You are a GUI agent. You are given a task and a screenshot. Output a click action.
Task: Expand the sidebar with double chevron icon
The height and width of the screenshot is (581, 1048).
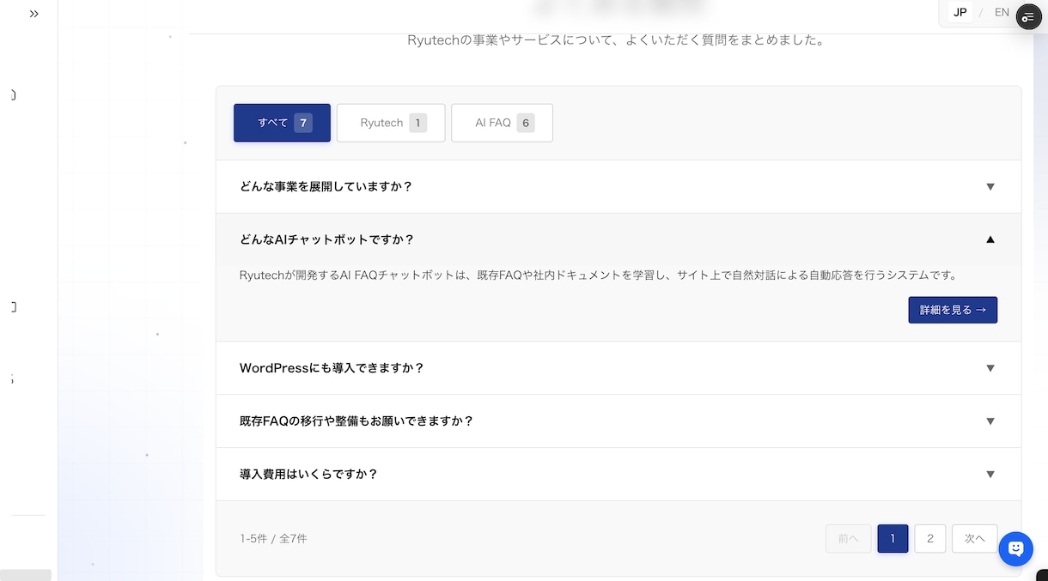point(34,14)
